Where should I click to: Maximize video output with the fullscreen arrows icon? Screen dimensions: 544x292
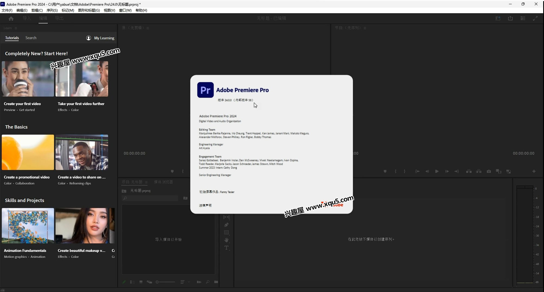[535, 18]
